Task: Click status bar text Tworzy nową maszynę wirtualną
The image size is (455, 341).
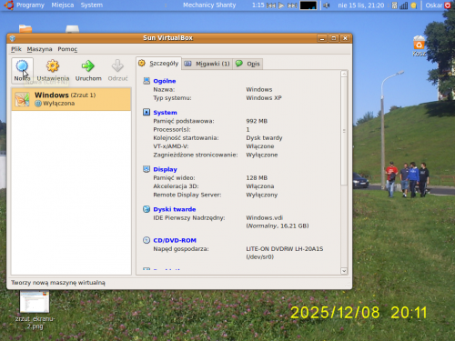Action: point(58,283)
